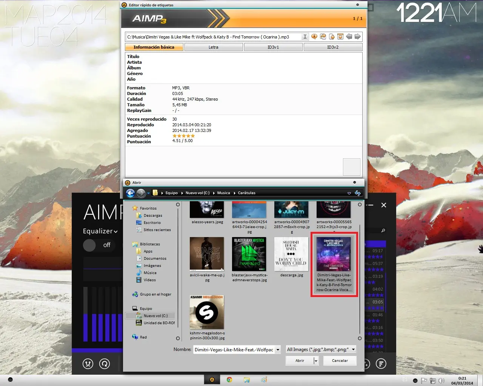Viewport: 483px width, 386px height.
Task: Switch to the Letra tab
Action: pos(214,47)
